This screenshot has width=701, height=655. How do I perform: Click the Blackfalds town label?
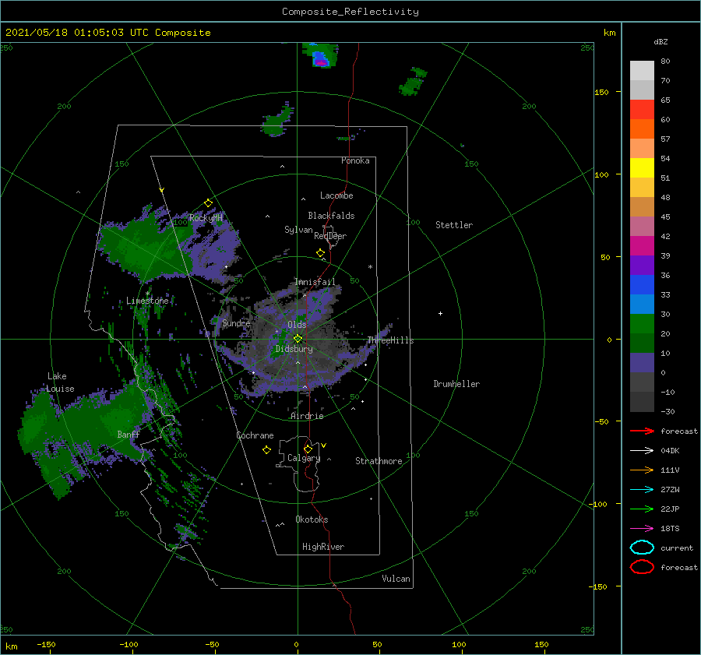pos(331,216)
